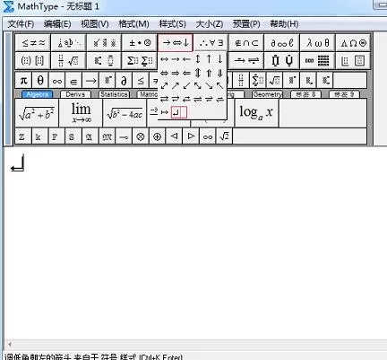Open the 编辑(E) menu
The height and width of the screenshot is (360, 387).
click(57, 24)
